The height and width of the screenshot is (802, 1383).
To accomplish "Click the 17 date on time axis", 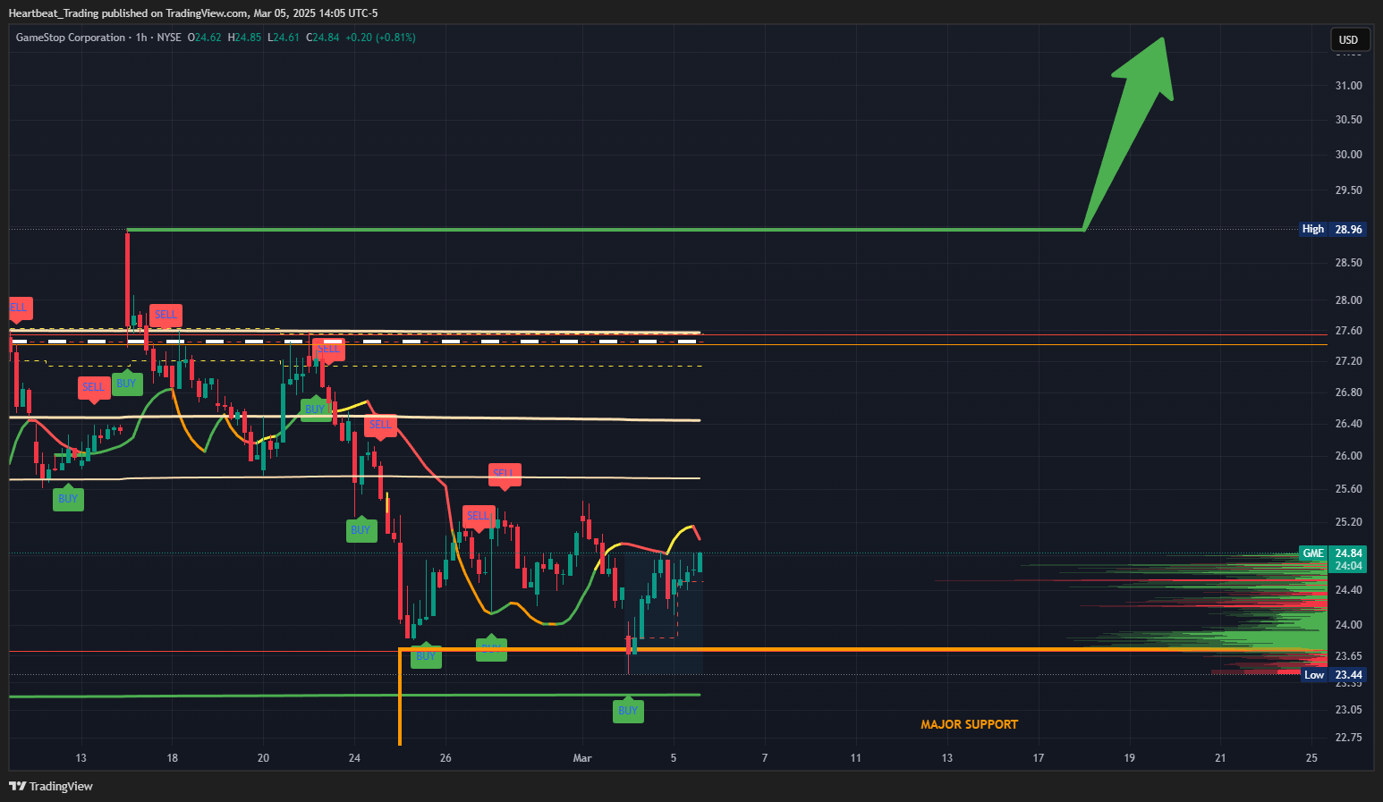I will tap(1039, 758).
